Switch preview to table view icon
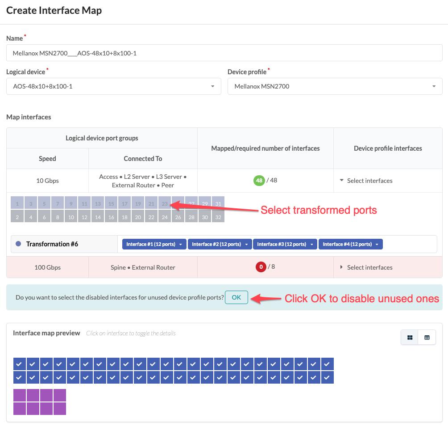The image size is (448, 427). coord(427,338)
